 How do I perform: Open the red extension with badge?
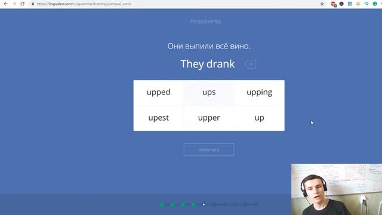click(333, 4)
